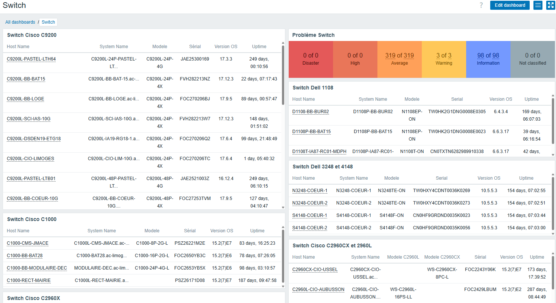Click the Dell 1108 widget scrollbar
556x303 pixels.
(553, 120)
